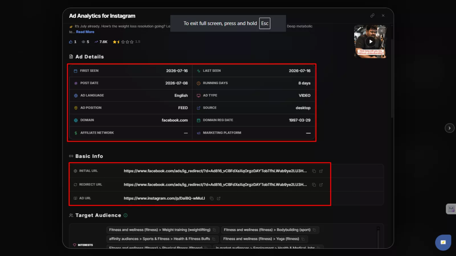Dismiss the video thumbnail overlay
Viewport: 456px width, 256px height.
click(x=381, y=31)
